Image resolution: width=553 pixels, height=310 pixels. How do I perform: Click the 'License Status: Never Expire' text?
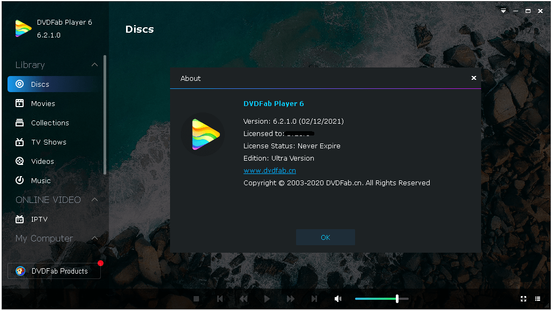[292, 146]
